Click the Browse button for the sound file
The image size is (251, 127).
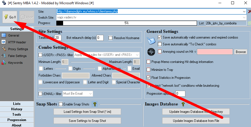241,52
